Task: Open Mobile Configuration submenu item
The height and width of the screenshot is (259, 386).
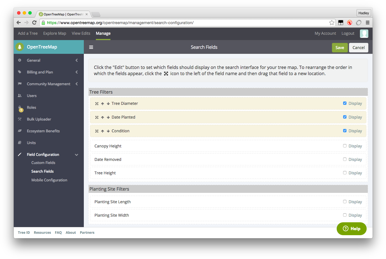Action: (x=49, y=180)
